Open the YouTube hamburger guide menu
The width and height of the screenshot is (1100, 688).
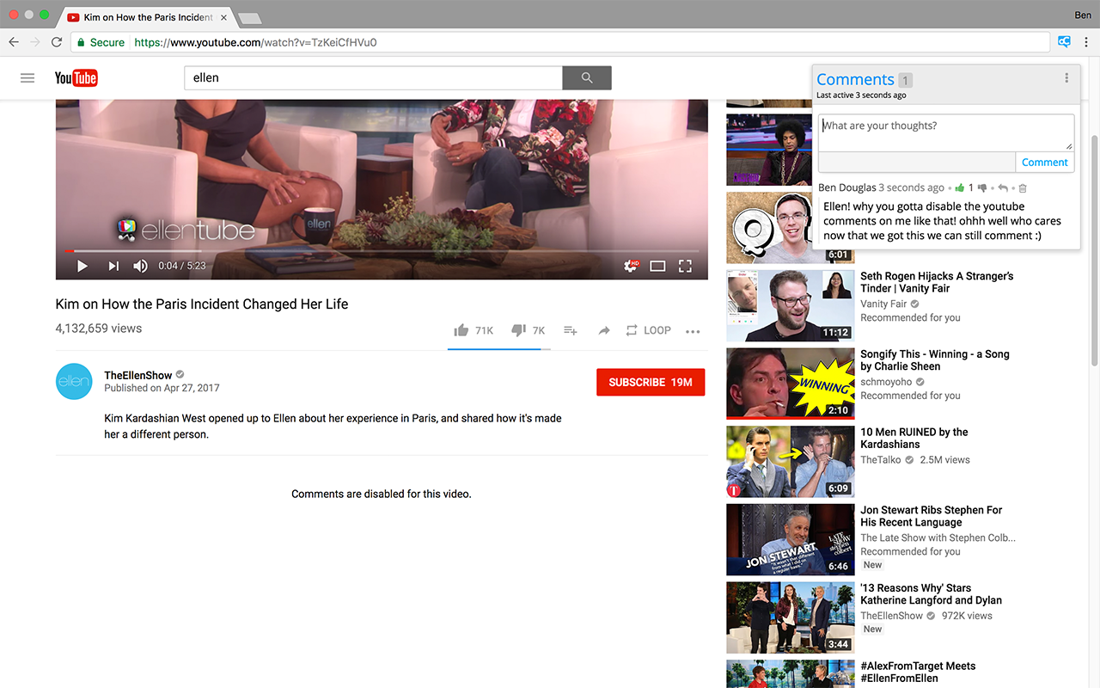(27, 78)
